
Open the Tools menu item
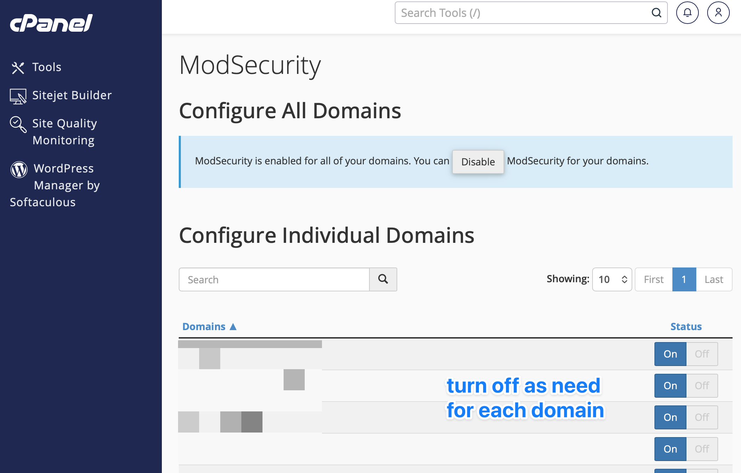click(x=47, y=67)
